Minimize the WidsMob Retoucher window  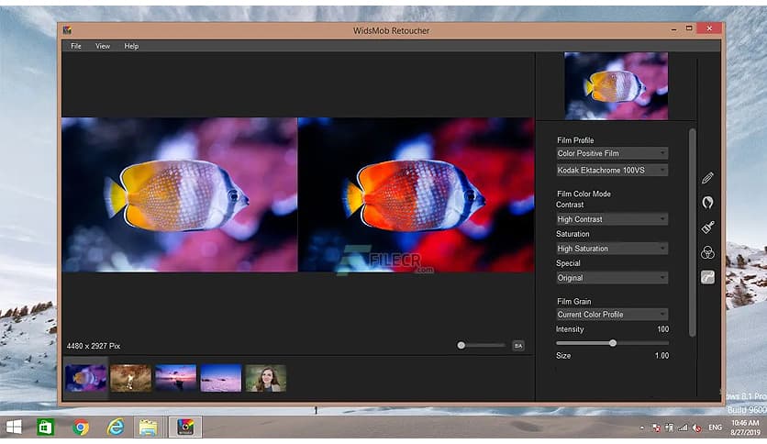coord(674,28)
